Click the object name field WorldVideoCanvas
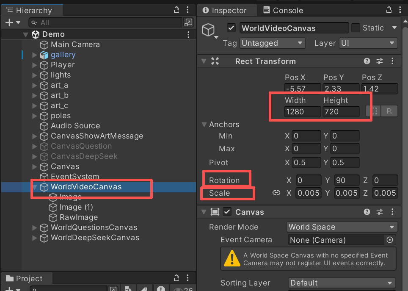The width and height of the screenshot is (408, 291). (x=294, y=28)
